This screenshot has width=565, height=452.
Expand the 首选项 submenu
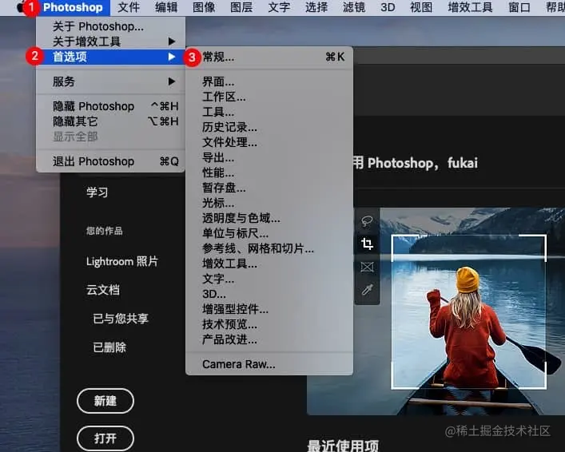pyautogui.click(x=110, y=57)
